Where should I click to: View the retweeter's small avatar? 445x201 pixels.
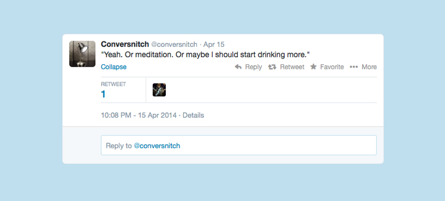point(159,90)
